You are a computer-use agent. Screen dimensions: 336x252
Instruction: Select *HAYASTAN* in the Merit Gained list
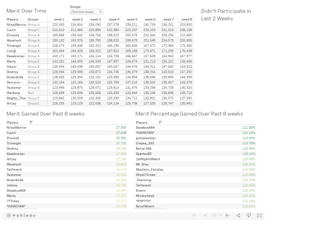16,206
